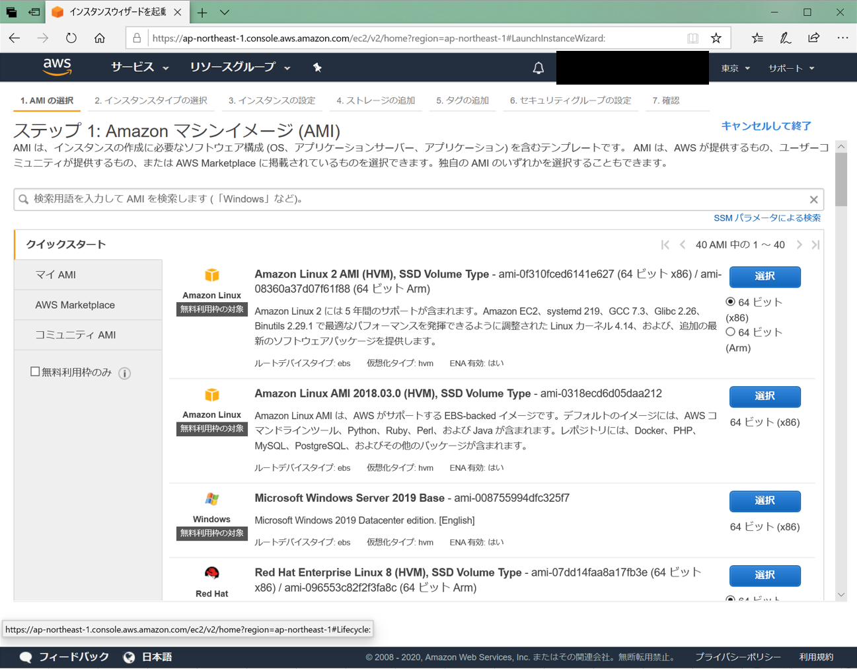Open コミュニティ AMI in sidebar
This screenshot has height=669, width=857.
tap(88, 335)
